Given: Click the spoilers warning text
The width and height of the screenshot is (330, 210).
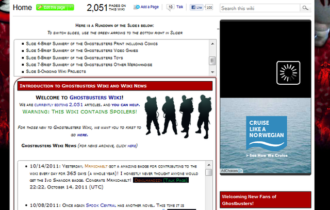Looking at the screenshot, I should click(x=80, y=112).
